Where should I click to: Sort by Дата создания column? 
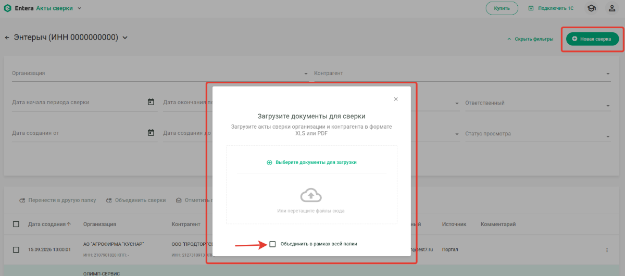[x=50, y=224]
